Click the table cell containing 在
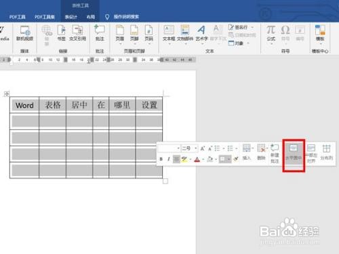339x254 pixels. point(101,105)
